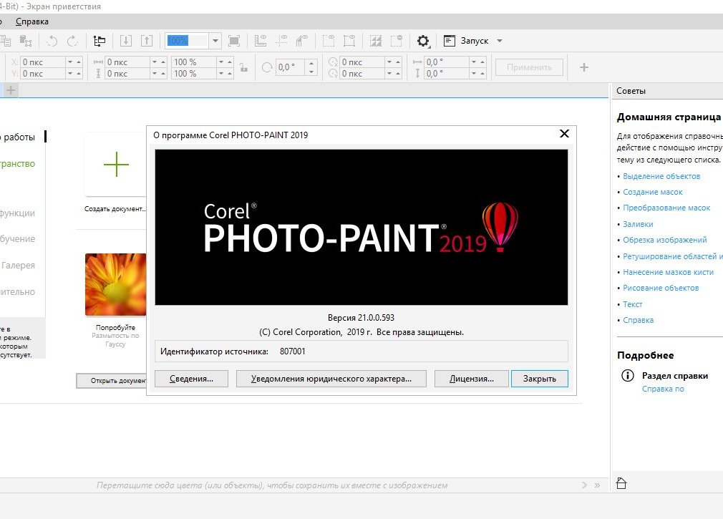Click the zoom level 100% input field
Image resolution: width=723 pixels, height=519 pixels.
(x=187, y=41)
